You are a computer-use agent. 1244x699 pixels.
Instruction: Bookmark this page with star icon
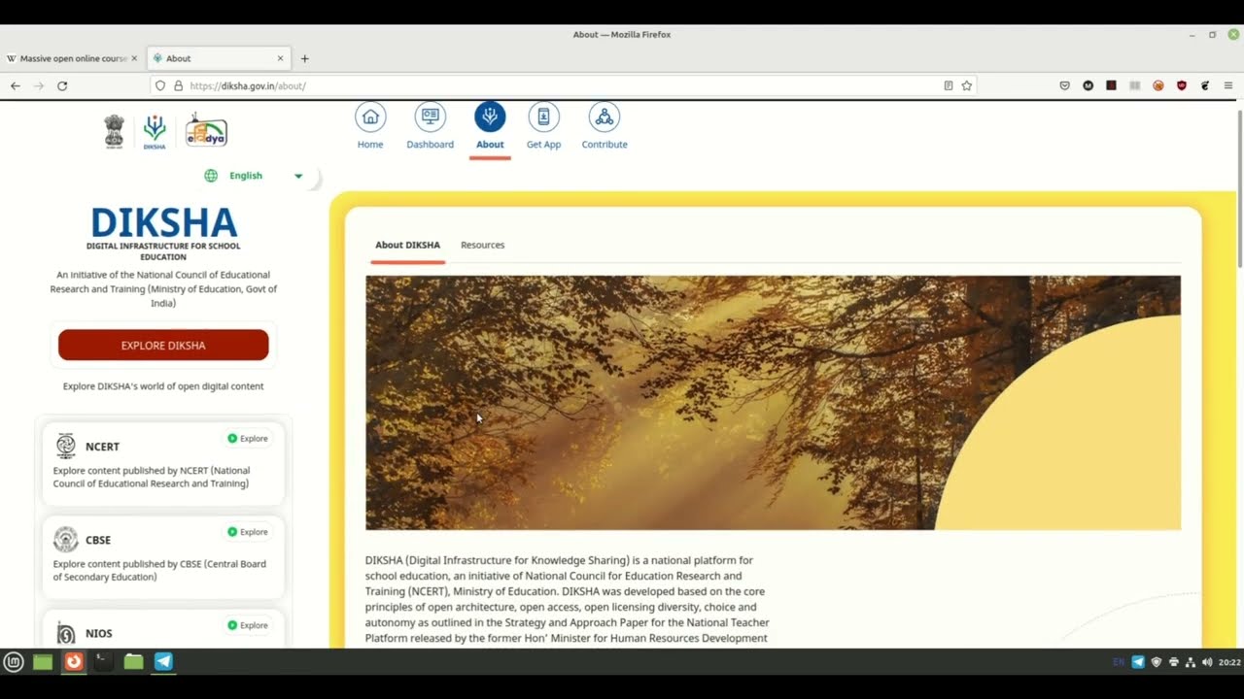coord(966,86)
